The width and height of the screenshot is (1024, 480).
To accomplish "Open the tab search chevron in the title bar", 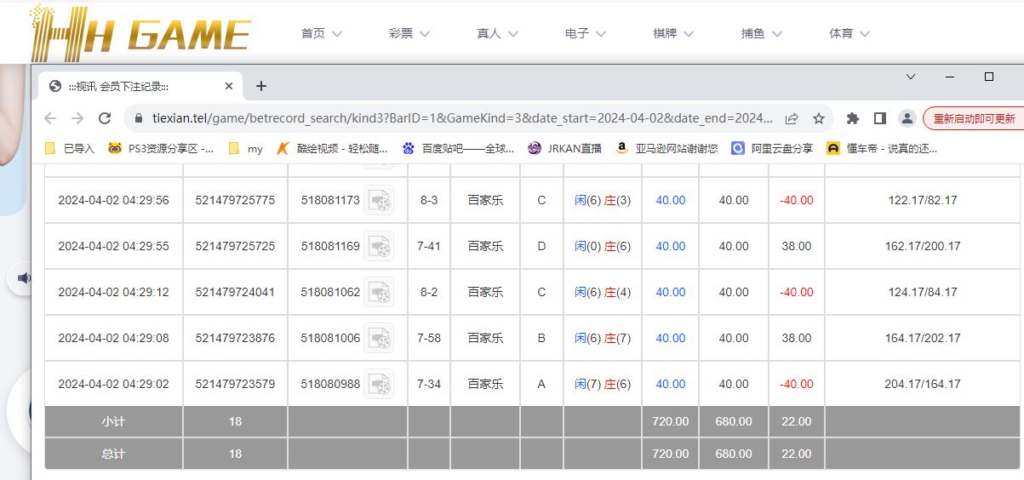I will [x=911, y=77].
